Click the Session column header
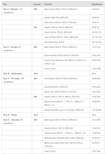Screen dimensions: 105x154 tap(37, 4)
